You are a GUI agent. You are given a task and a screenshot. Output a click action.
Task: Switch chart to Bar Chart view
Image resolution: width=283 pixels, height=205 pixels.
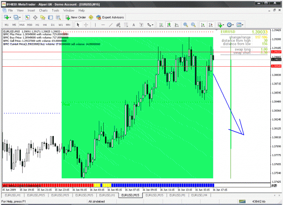point(161,25)
